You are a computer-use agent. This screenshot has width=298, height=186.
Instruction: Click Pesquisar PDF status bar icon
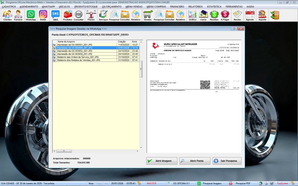click(x=231, y=183)
